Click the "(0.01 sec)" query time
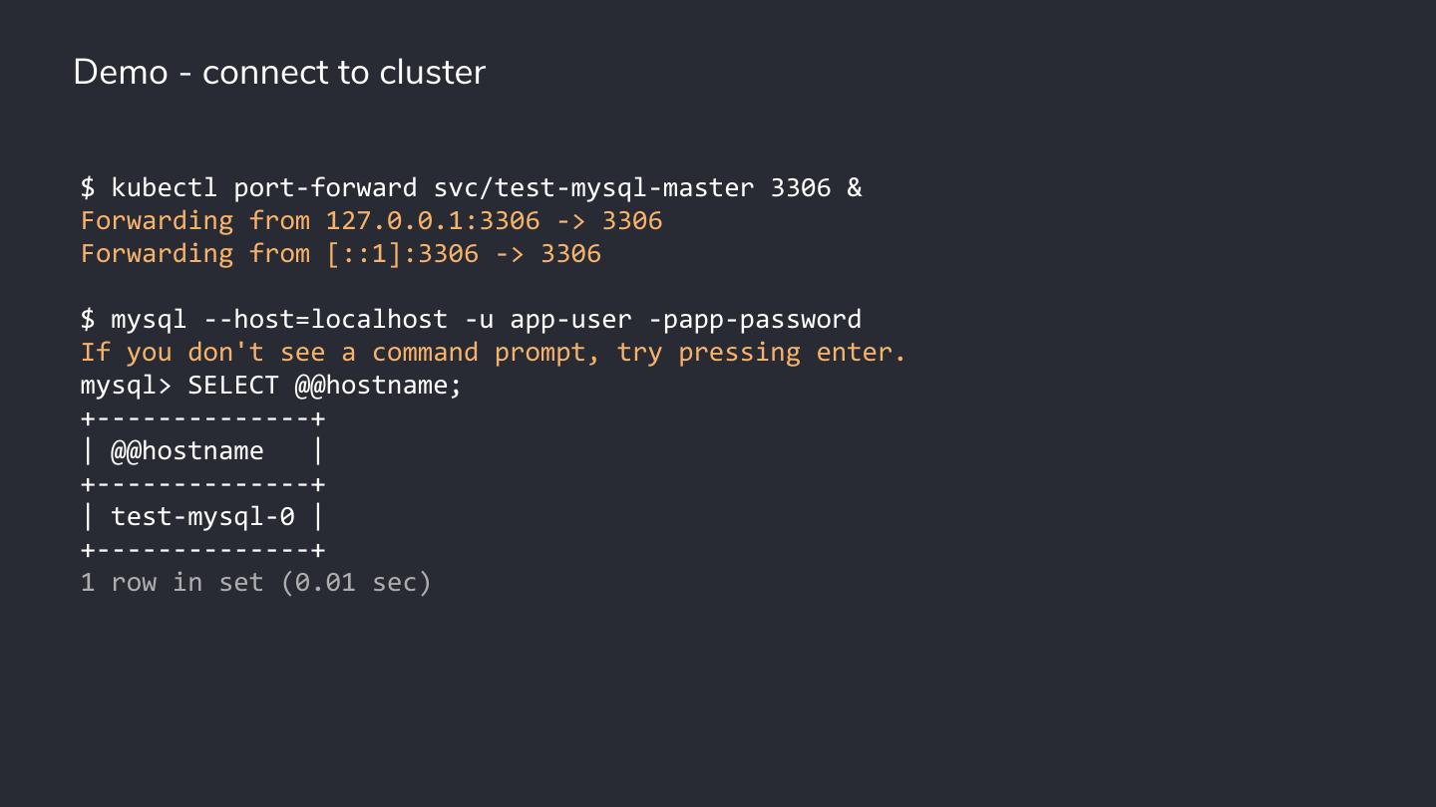Viewport: 1436px width, 807px height. tap(356, 582)
